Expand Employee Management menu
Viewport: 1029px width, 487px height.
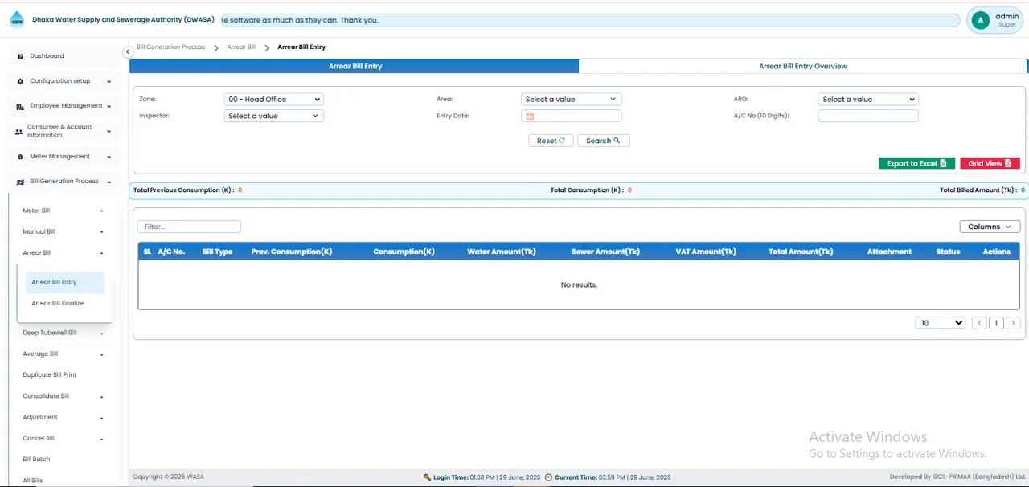109,106
